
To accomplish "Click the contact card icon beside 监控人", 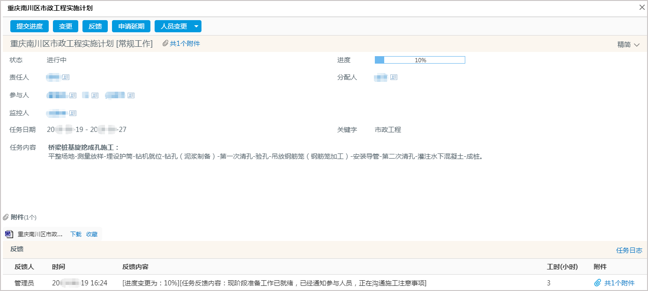I will (x=73, y=113).
